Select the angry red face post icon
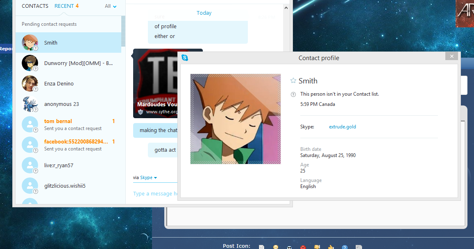 point(303,247)
